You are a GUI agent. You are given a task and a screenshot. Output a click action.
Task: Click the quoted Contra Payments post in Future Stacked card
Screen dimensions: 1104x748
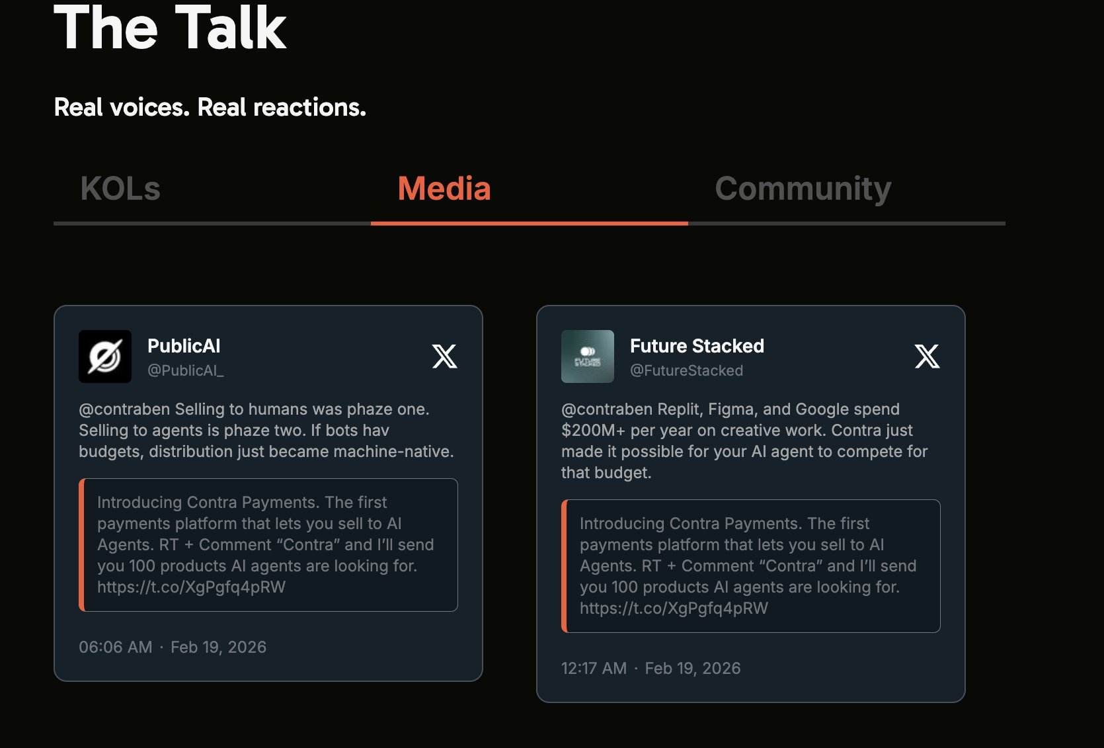point(751,556)
